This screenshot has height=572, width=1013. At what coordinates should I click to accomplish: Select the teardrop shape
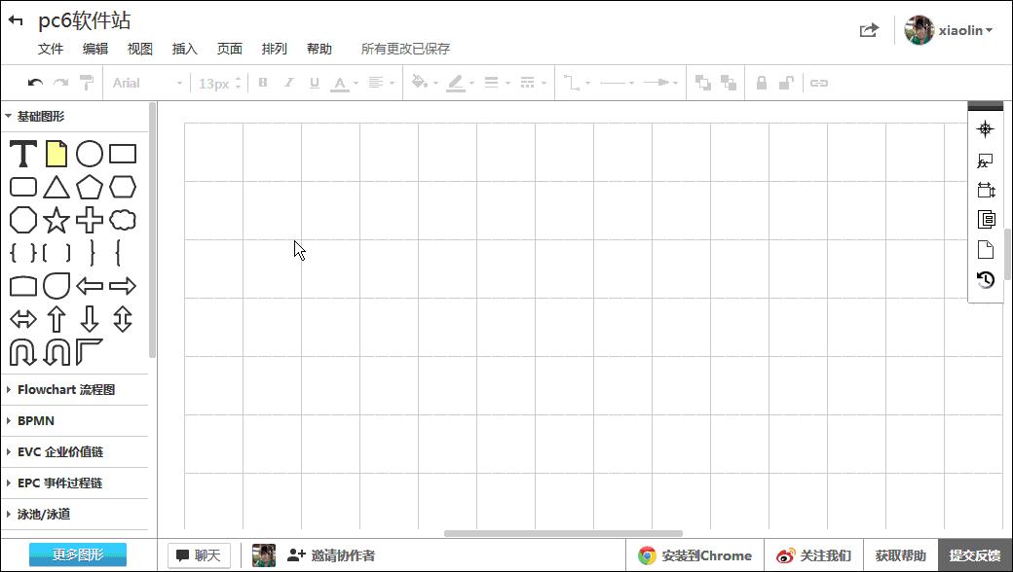click(56, 286)
